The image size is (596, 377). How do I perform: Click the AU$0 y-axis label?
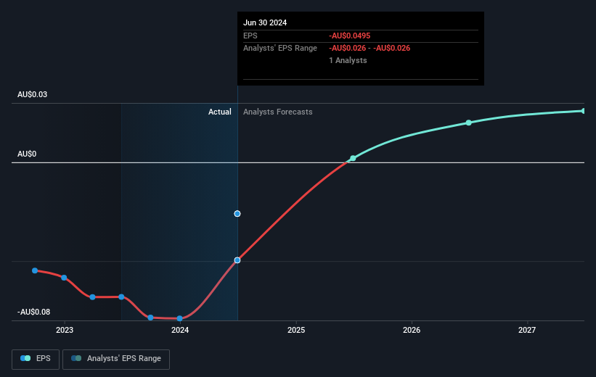(x=27, y=154)
